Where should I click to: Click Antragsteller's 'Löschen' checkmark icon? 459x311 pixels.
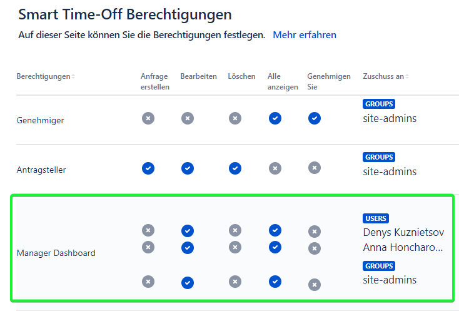[x=235, y=168]
